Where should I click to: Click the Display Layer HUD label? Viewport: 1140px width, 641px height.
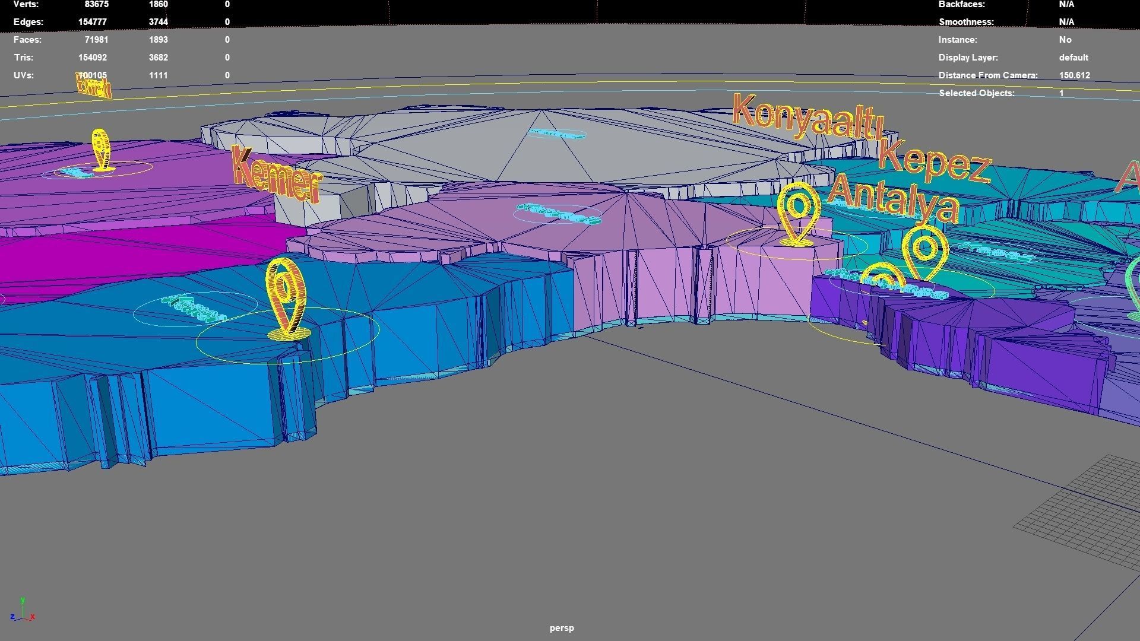click(968, 58)
